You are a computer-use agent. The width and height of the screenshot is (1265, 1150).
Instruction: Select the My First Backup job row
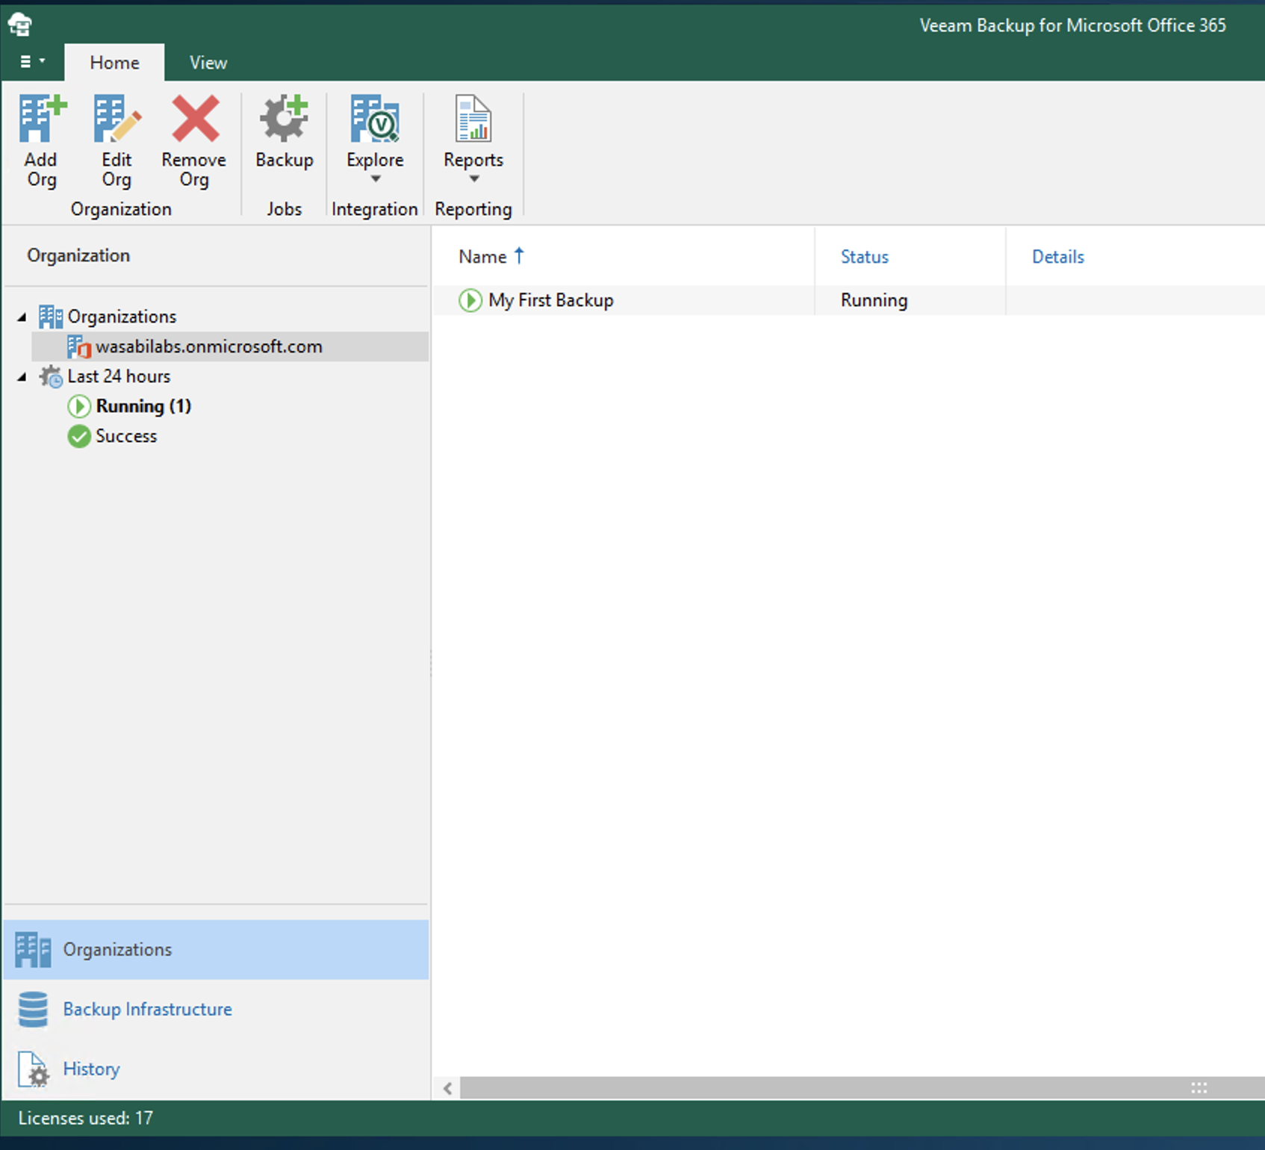[849, 300]
